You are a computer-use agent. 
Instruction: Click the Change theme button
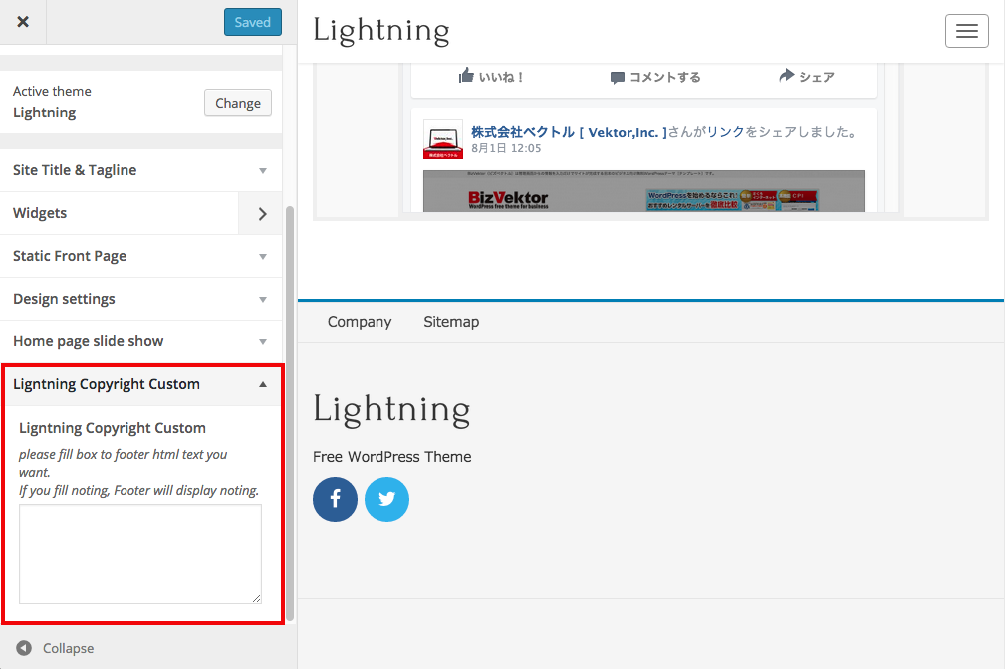pyautogui.click(x=238, y=103)
